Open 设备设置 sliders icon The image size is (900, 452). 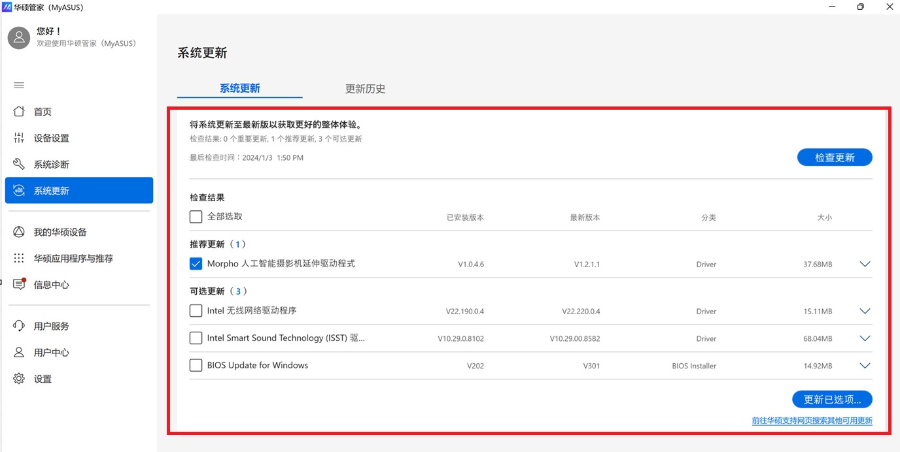[19, 138]
